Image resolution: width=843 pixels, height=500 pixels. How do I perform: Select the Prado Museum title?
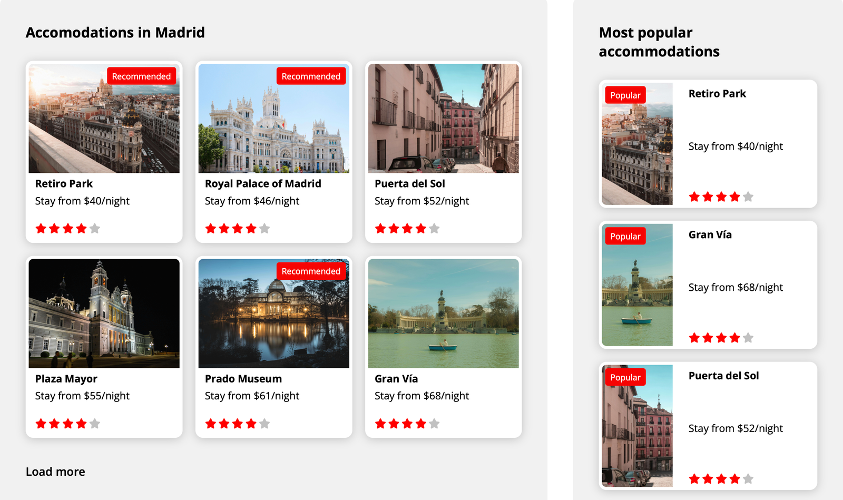[x=243, y=379]
